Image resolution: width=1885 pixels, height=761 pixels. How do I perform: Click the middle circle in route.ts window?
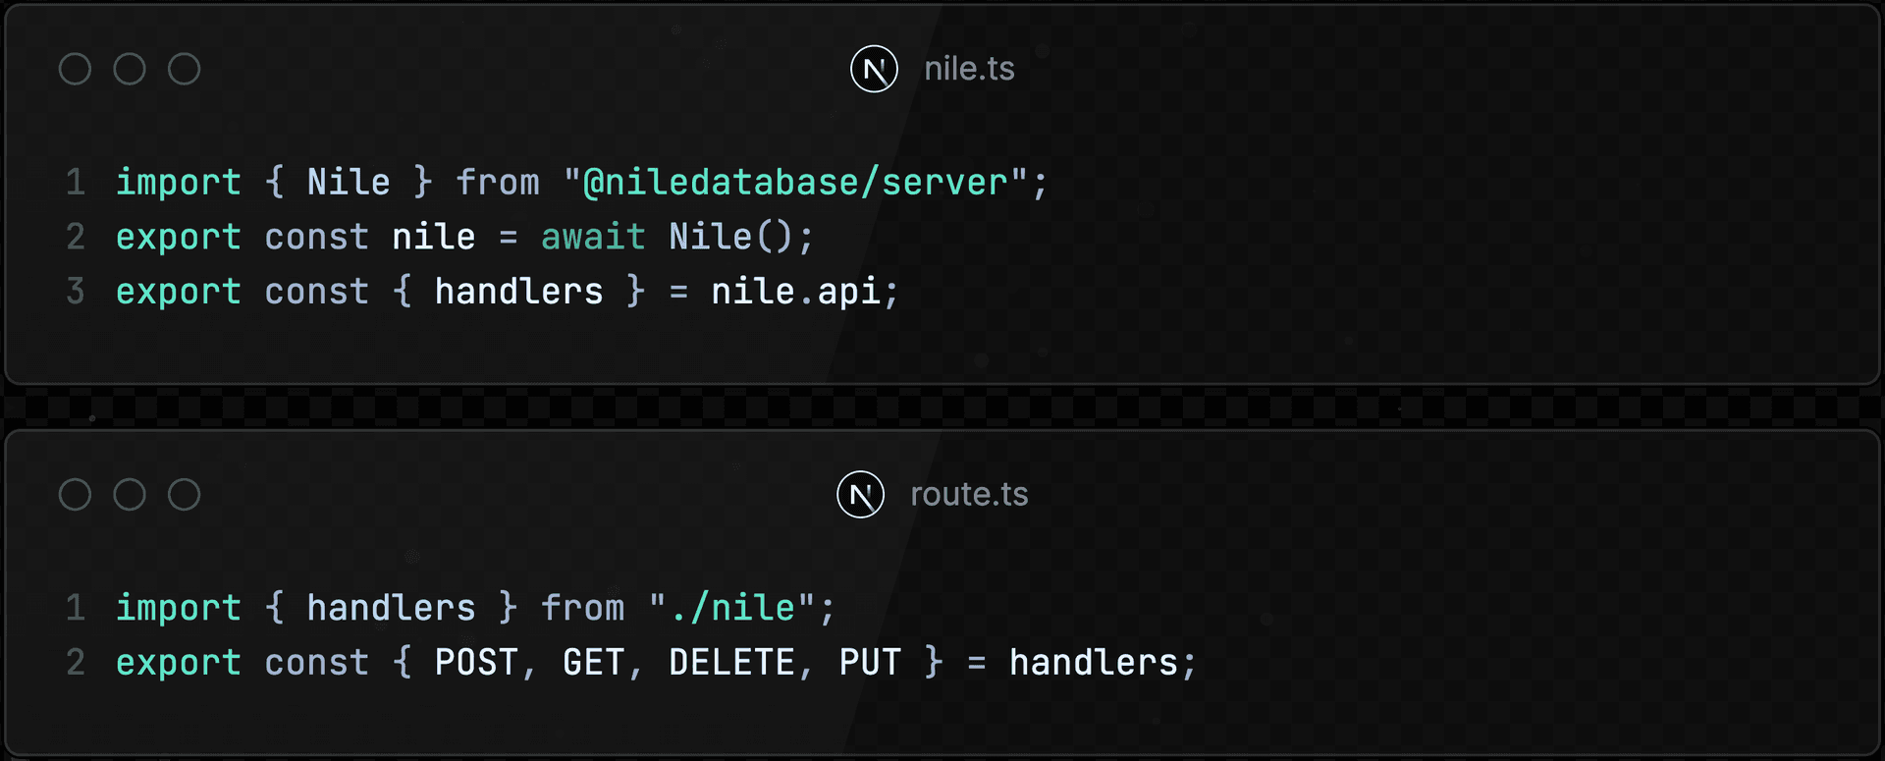(x=130, y=495)
